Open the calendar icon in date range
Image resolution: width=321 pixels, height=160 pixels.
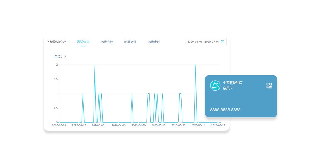[223, 42]
